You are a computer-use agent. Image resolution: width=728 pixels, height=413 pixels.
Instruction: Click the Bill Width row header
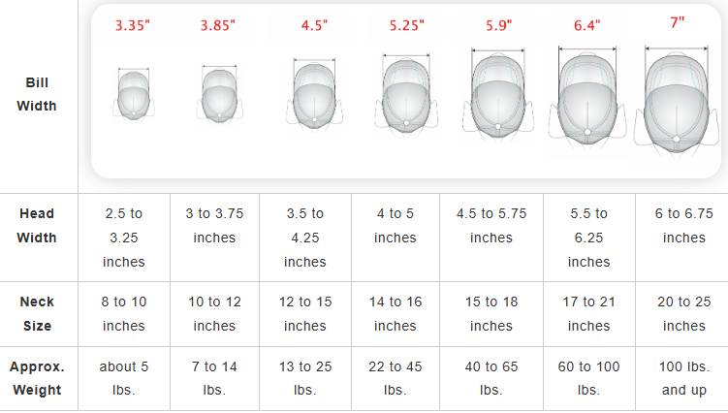pos(37,94)
